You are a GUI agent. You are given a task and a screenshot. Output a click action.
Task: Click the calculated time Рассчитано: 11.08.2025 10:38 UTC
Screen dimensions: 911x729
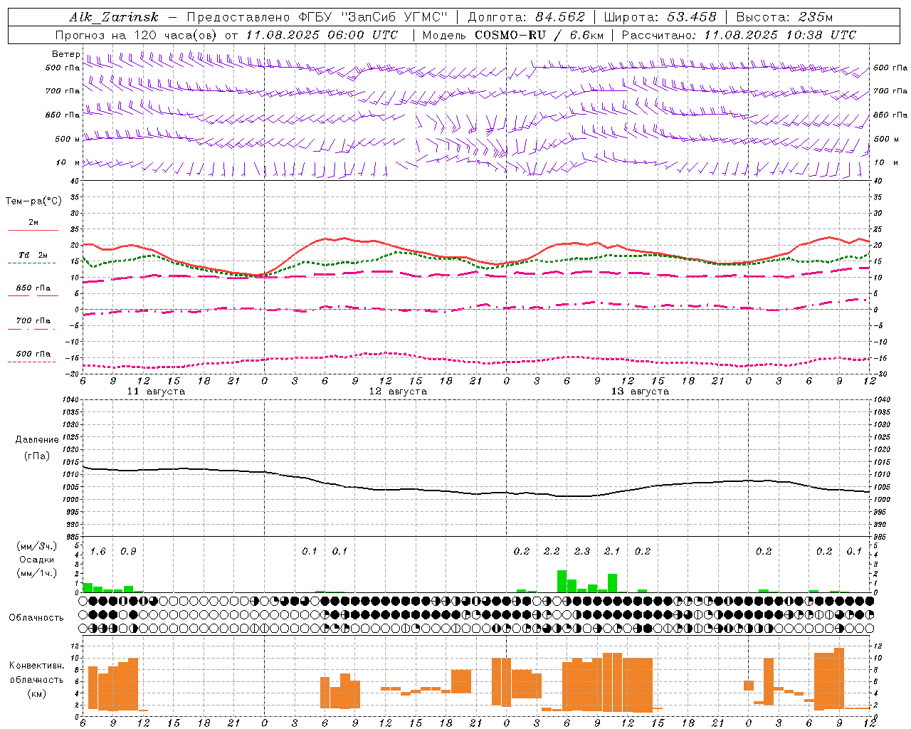coord(739,35)
